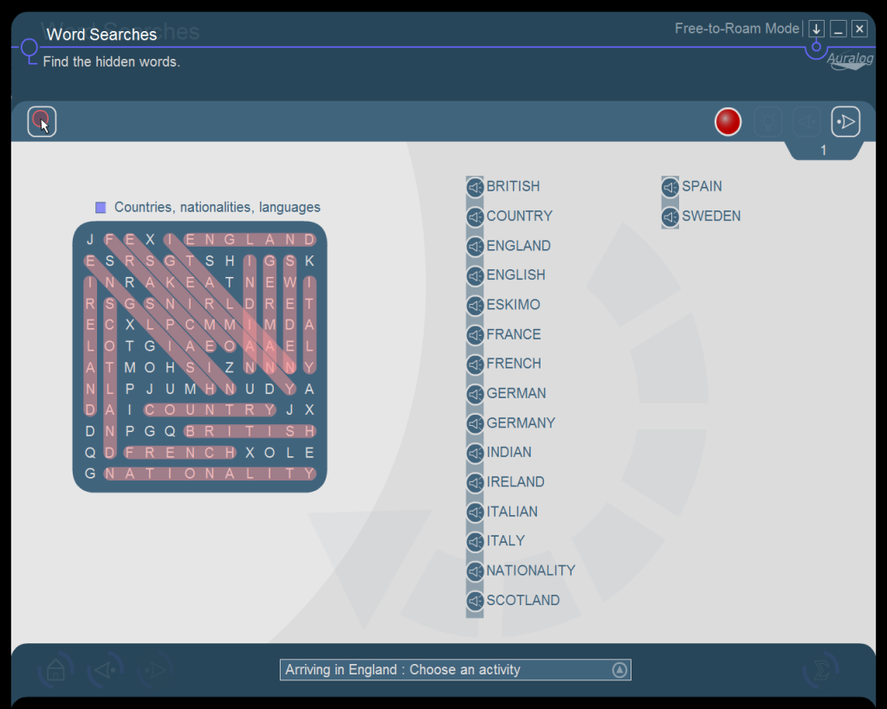Open the Choose an activity dropdown

[619, 670]
